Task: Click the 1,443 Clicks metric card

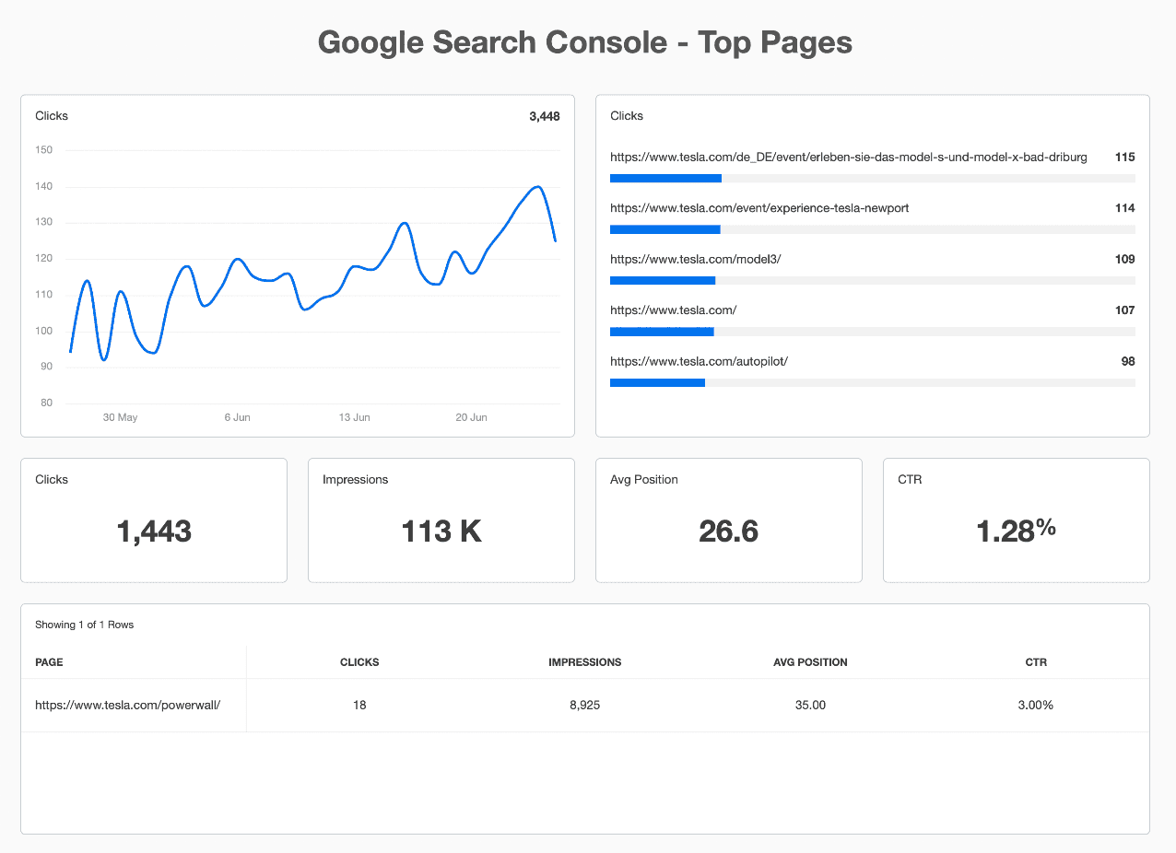Action: pos(153,520)
